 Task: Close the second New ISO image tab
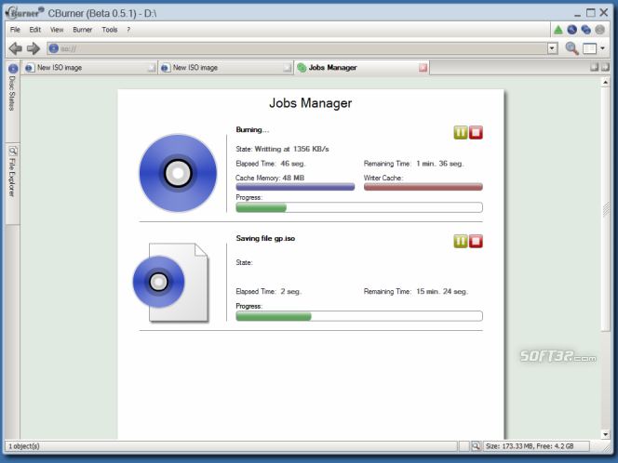(x=288, y=68)
